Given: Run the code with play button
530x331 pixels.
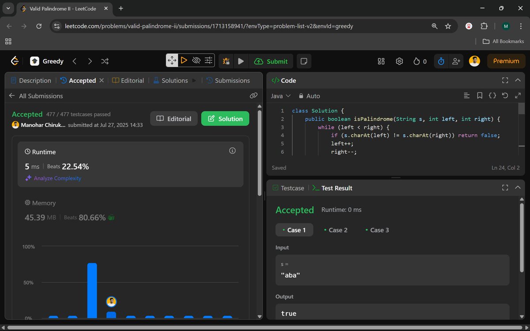Looking at the screenshot, I should [241, 61].
